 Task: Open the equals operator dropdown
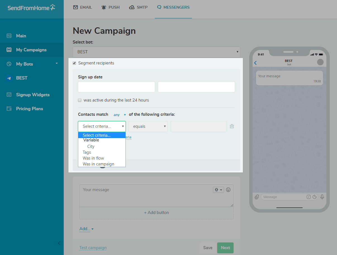coord(148,126)
